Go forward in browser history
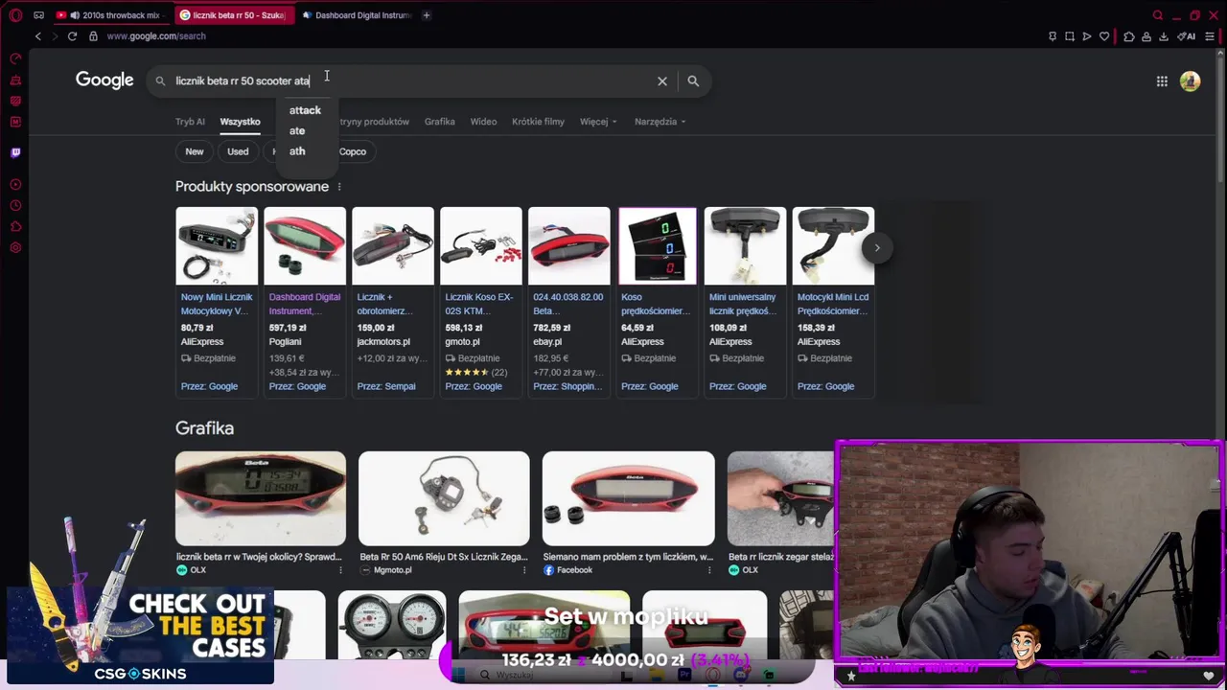This screenshot has height=690, width=1227. pyautogui.click(x=55, y=36)
